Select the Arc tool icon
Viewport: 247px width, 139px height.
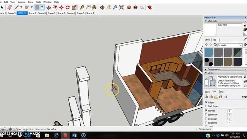(27, 7)
